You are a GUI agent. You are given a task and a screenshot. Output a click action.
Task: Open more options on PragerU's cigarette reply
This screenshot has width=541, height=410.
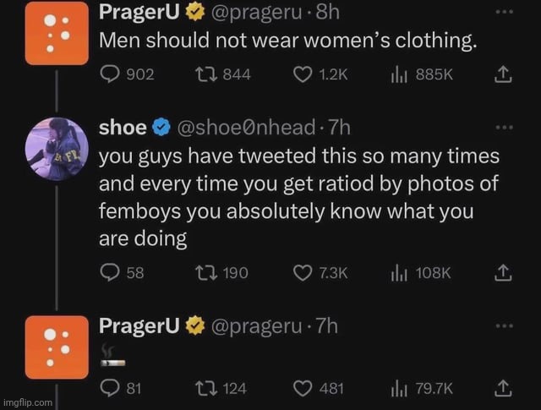[x=505, y=325]
